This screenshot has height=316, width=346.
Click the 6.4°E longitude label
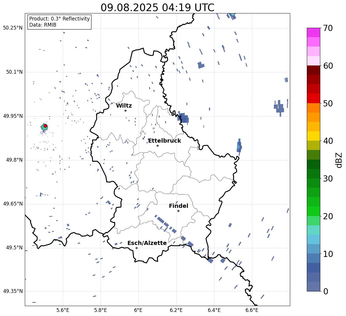[214, 310]
